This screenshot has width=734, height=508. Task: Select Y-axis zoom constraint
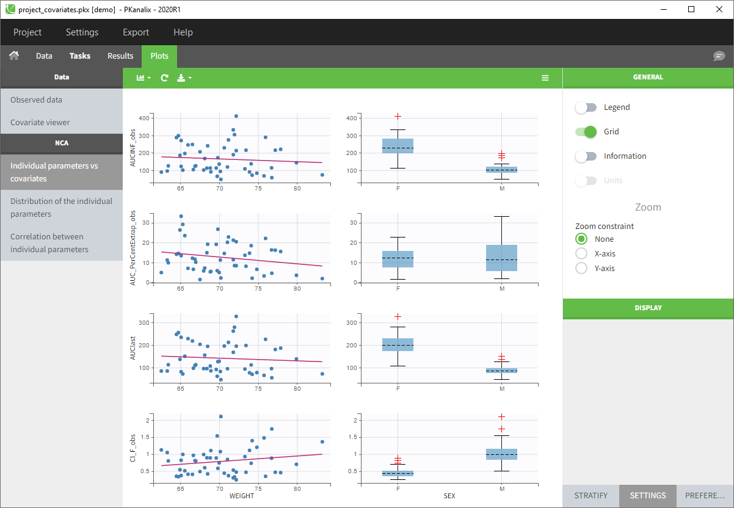tap(581, 268)
